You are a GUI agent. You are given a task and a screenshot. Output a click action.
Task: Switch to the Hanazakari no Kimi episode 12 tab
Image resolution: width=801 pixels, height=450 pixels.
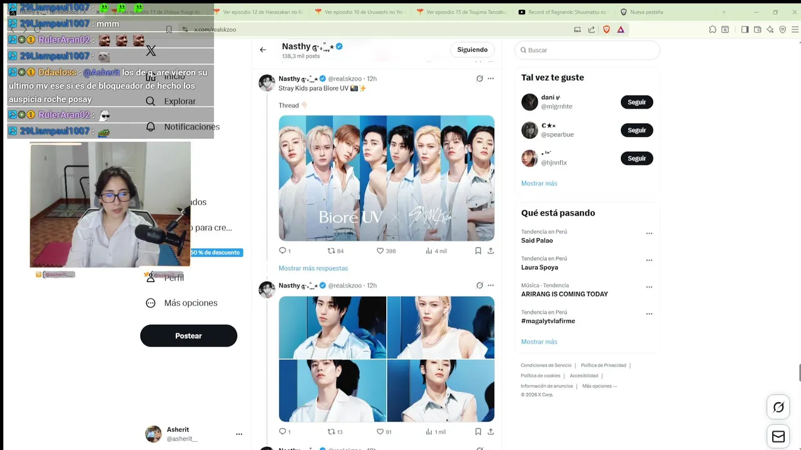tap(258, 12)
